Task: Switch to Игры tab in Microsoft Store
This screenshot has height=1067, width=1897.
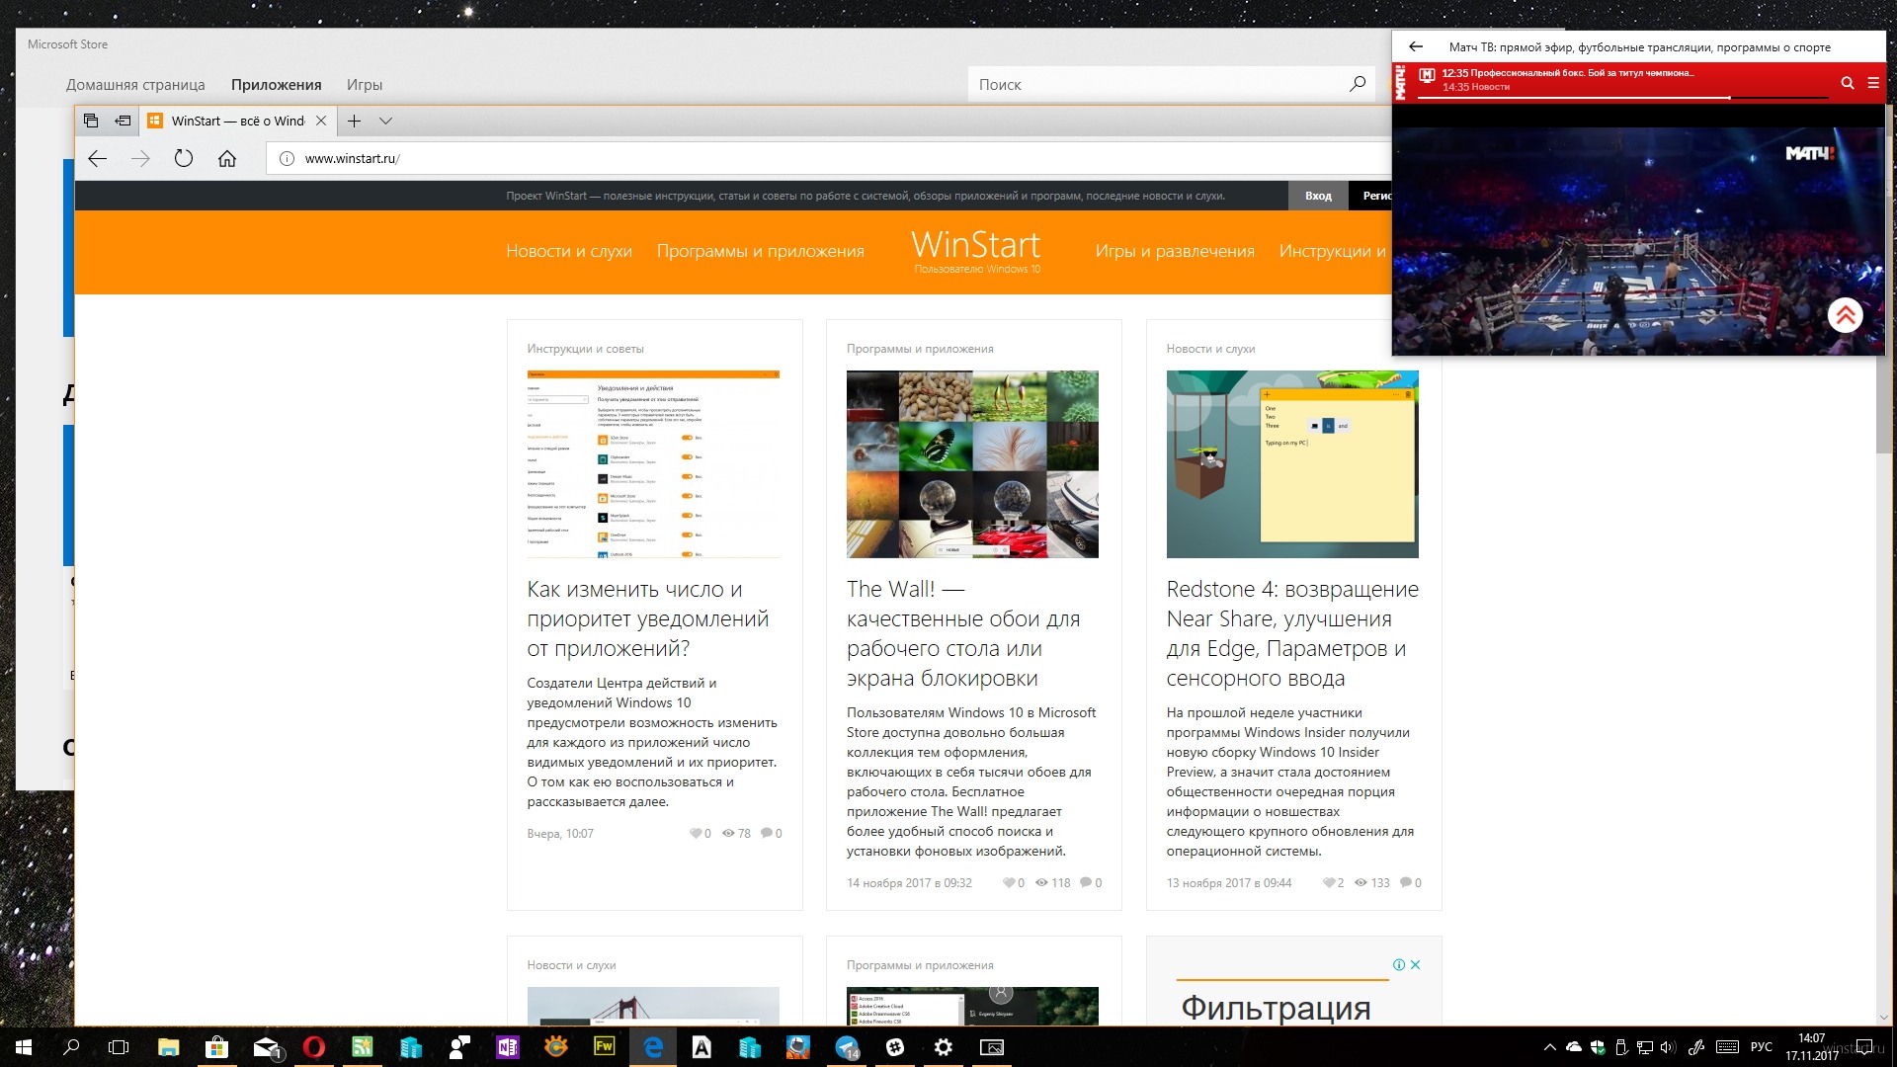Action: [365, 85]
